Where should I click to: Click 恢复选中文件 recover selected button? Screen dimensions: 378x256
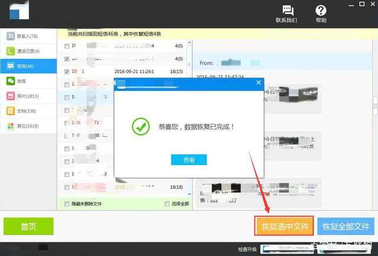tap(284, 226)
